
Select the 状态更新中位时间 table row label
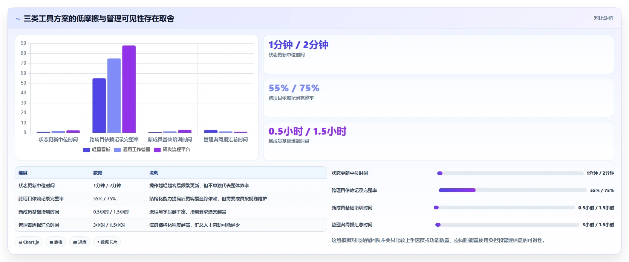point(37,186)
